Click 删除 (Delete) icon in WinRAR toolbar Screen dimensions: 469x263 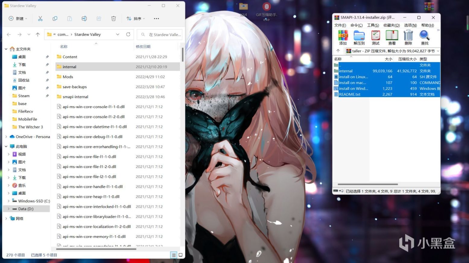point(408,38)
